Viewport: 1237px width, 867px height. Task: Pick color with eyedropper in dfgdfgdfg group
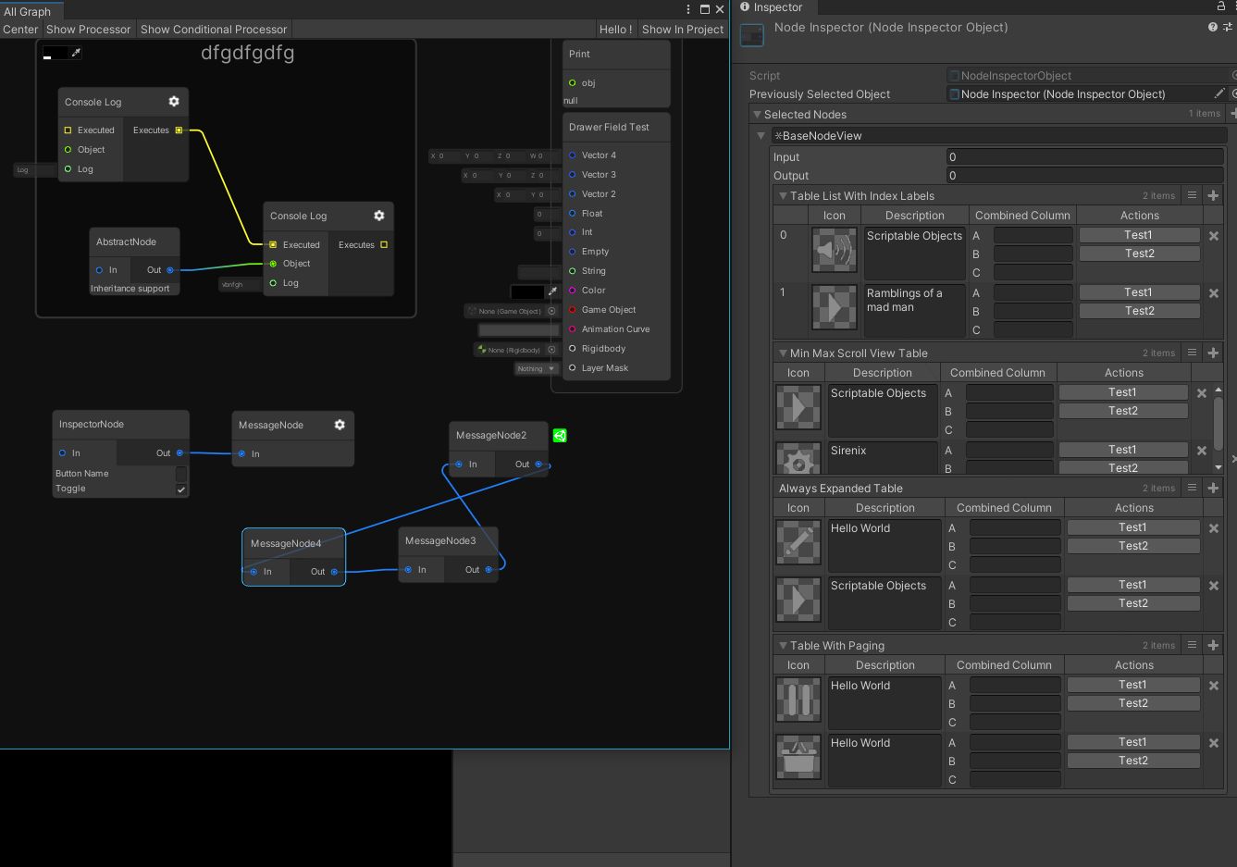pos(76,53)
